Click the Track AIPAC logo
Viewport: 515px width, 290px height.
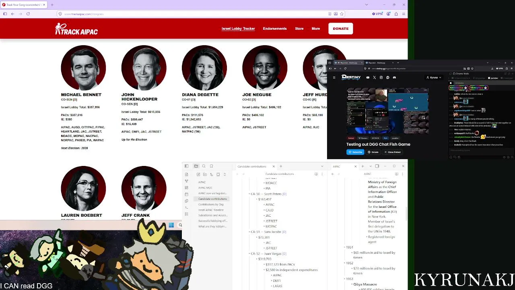tap(76, 29)
